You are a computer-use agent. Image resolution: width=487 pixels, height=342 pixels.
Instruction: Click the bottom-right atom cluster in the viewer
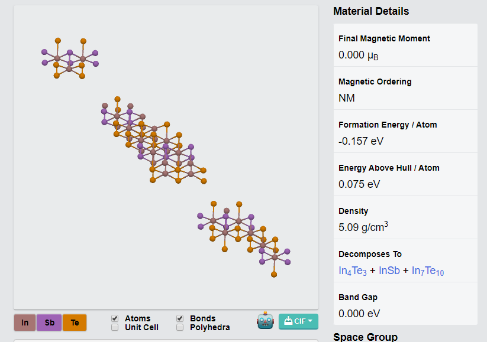243,233
